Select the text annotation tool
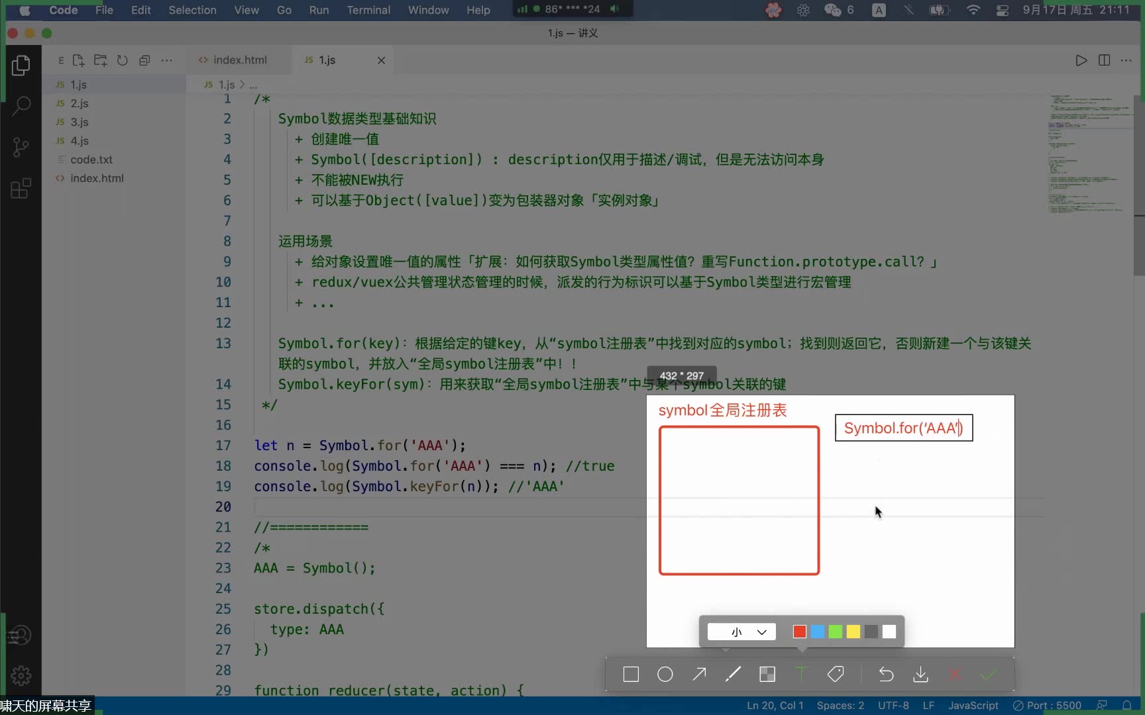This screenshot has height=715, width=1145. tap(801, 675)
